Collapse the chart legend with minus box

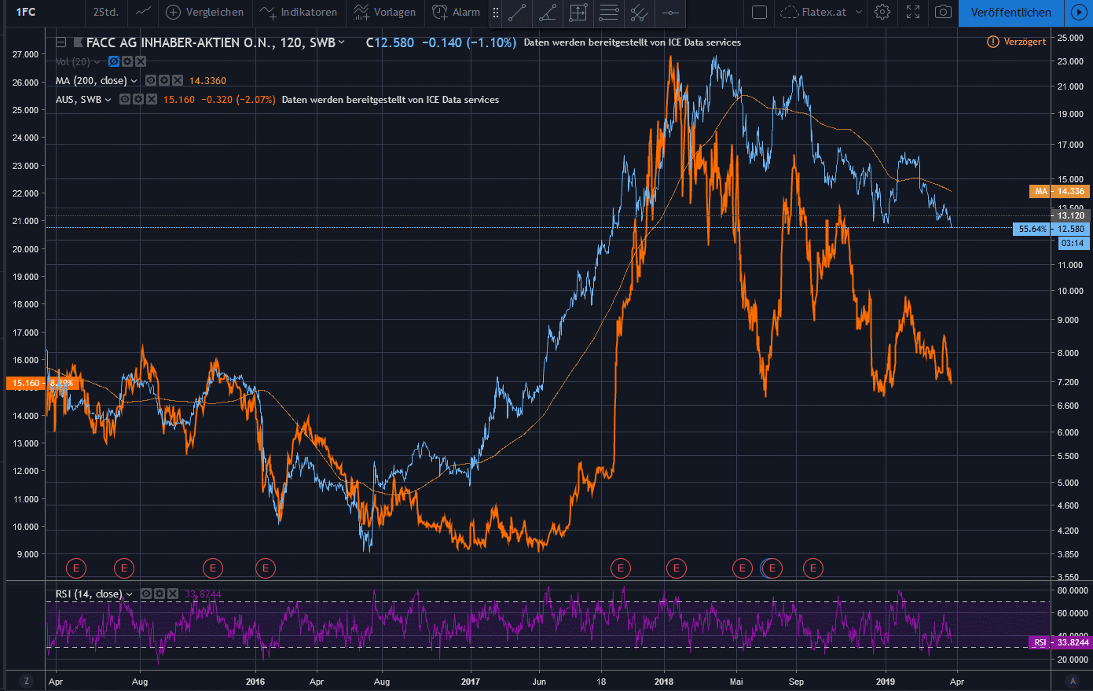tap(61, 42)
